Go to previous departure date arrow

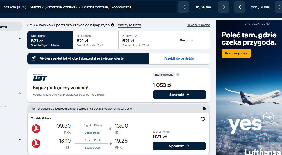[x=183, y=7]
